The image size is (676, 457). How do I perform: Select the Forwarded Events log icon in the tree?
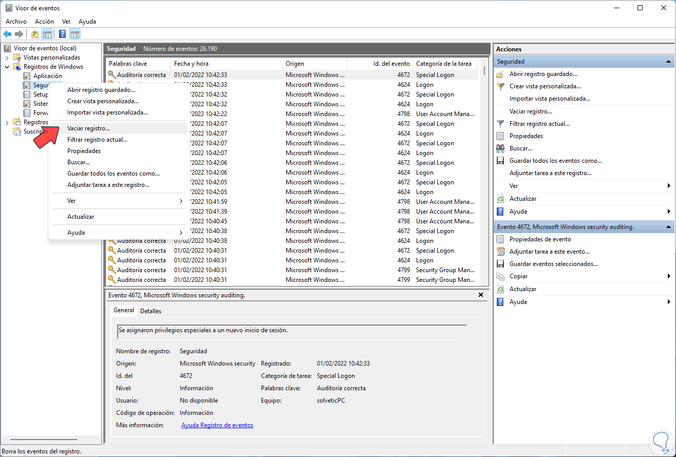pos(27,113)
